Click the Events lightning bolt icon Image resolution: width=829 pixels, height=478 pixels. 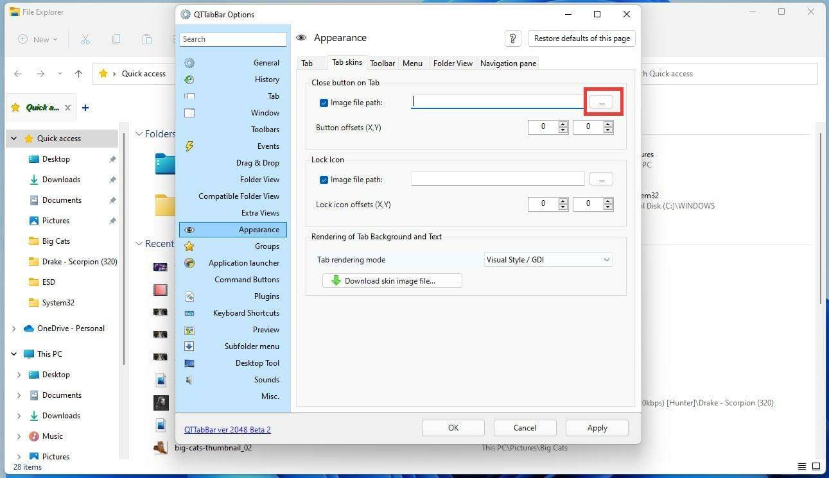(189, 146)
